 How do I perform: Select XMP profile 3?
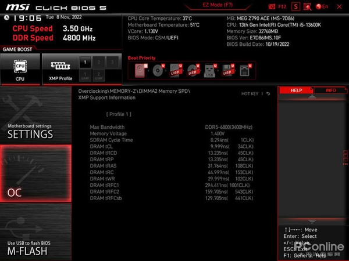pyautogui.click(x=112, y=62)
